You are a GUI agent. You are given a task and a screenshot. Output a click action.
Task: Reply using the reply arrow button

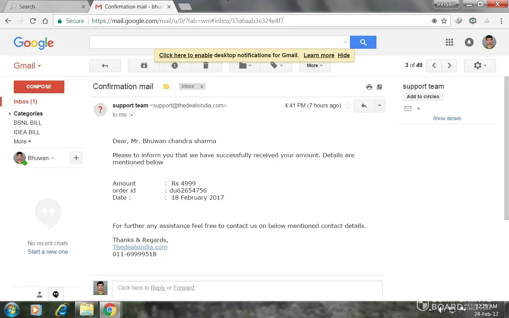[x=364, y=106]
